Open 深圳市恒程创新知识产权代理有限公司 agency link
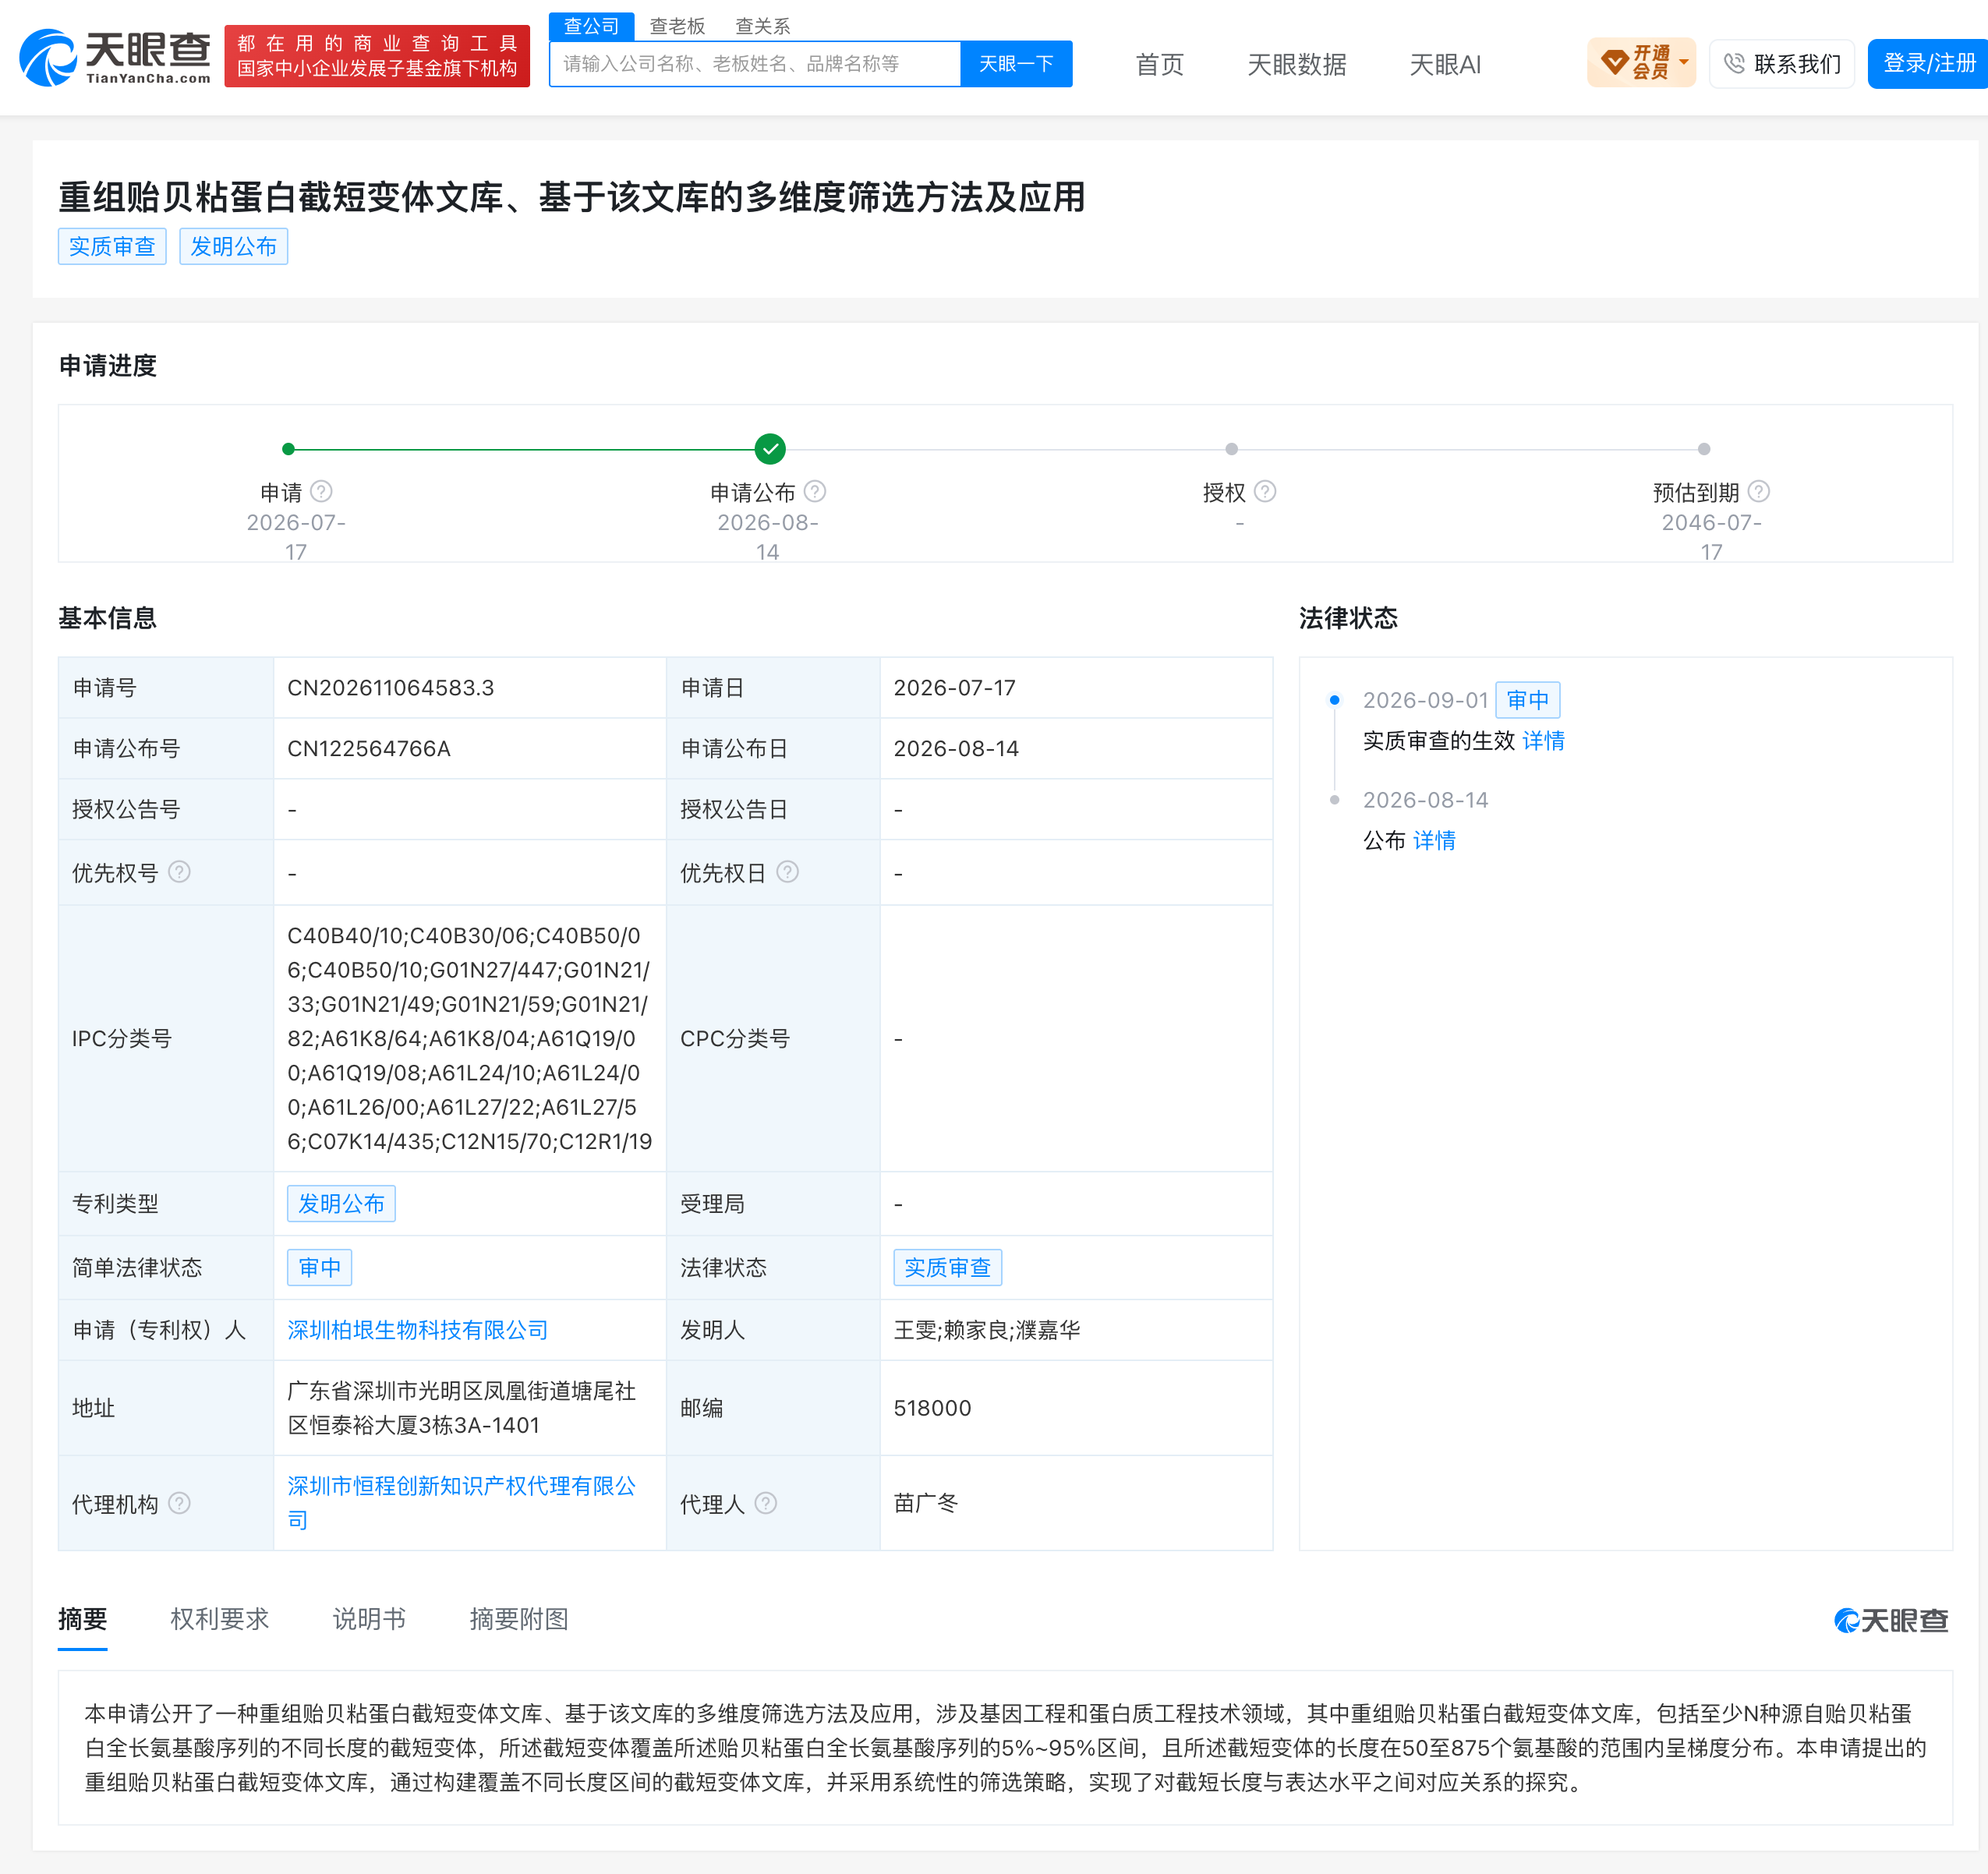 [x=462, y=1502]
